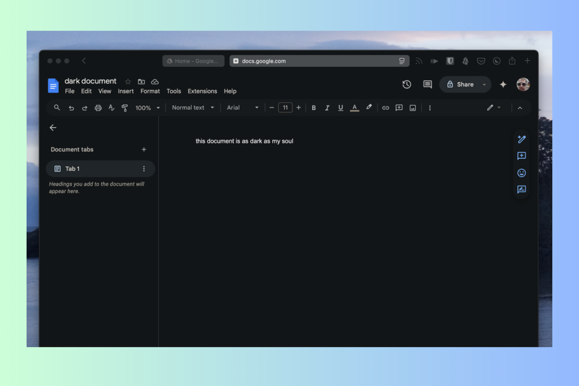The height and width of the screenshot is (386, 579).
Task: Toggle bold formatting
Action: click(314, 108)
